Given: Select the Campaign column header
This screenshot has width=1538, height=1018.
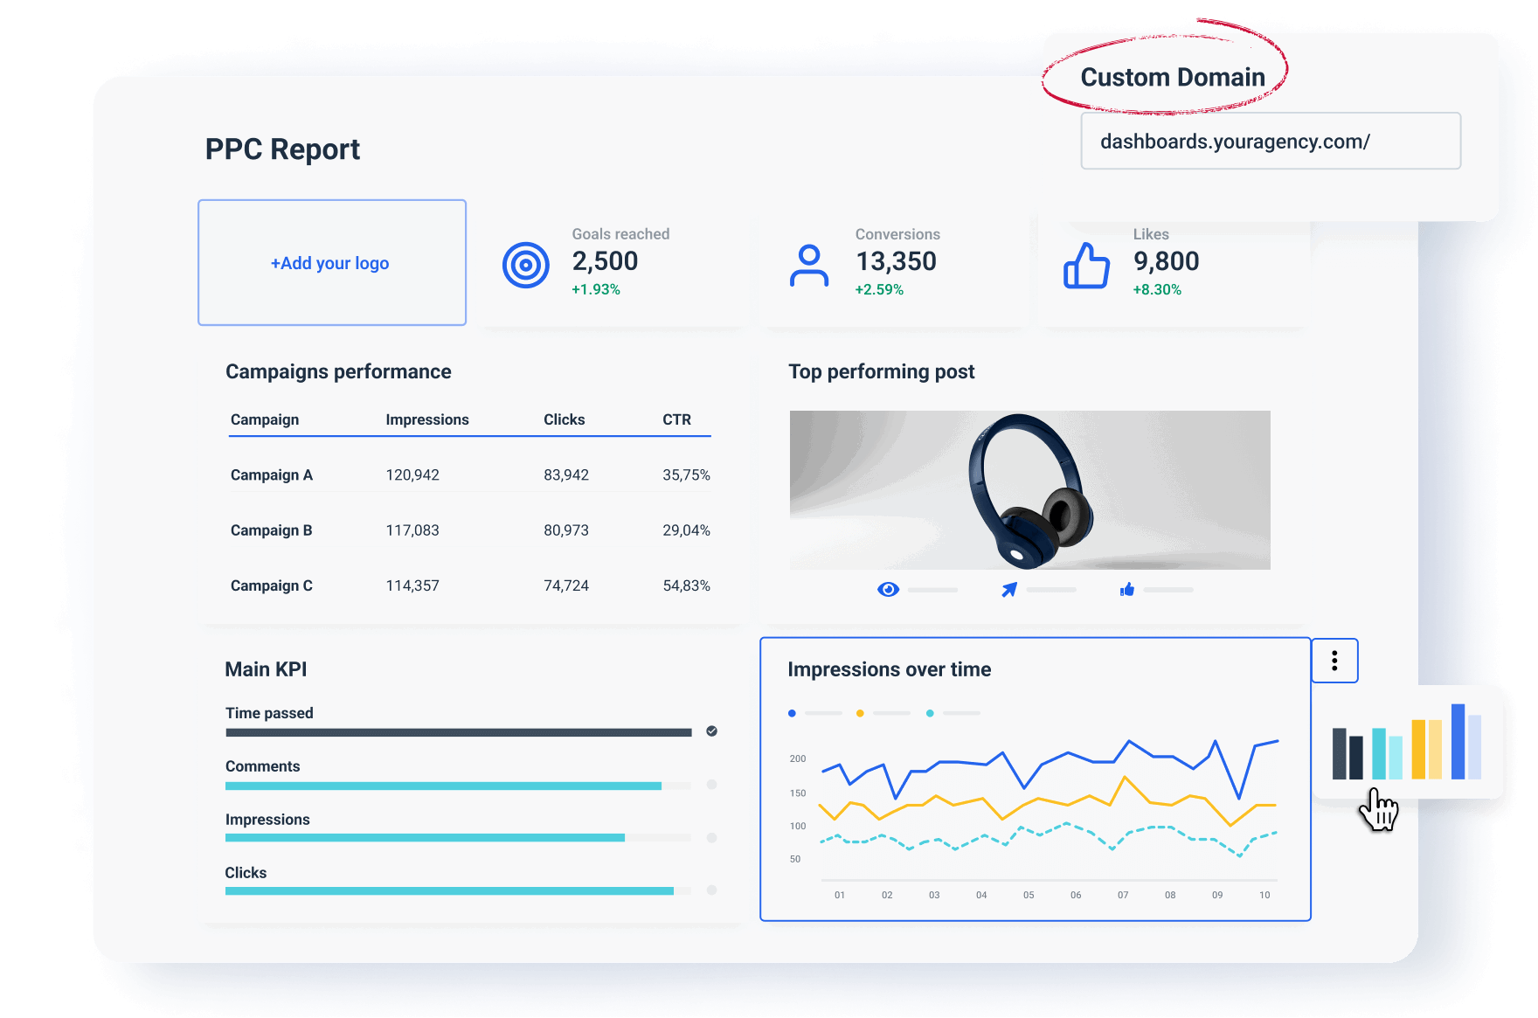Looking at the screenshot, I should coord(264,419).
